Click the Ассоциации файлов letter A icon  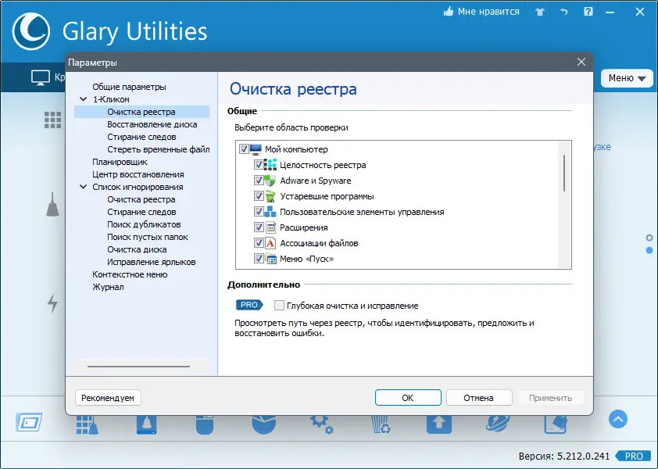coord(270,243)
